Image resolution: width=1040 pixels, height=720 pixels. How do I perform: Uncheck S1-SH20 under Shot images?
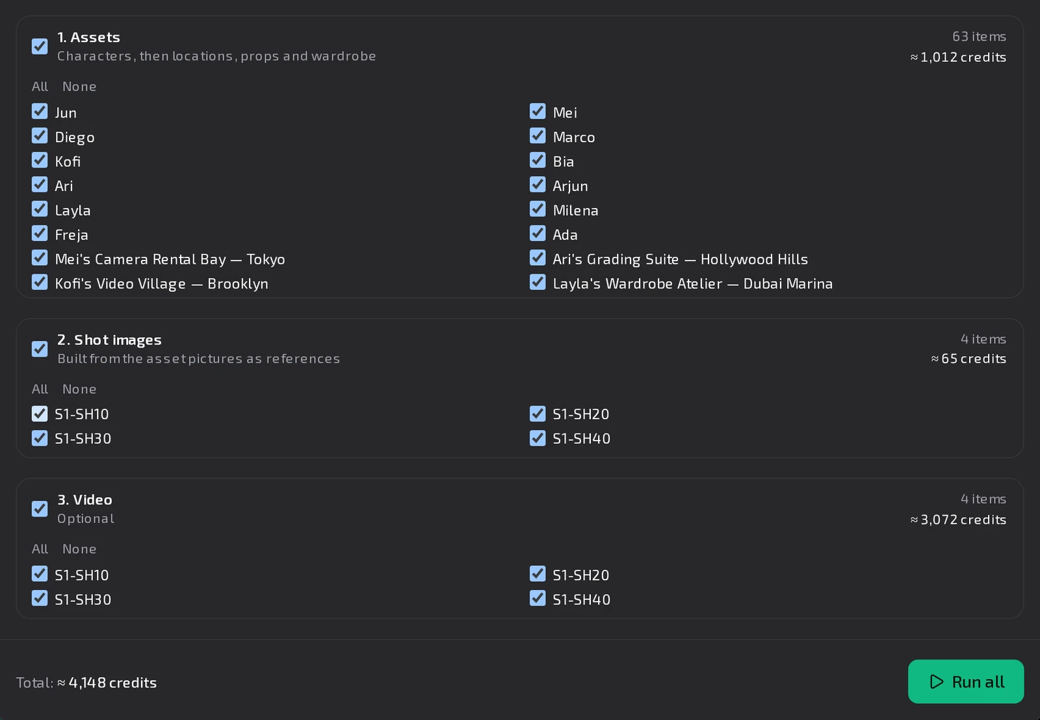tap(538, 414)
